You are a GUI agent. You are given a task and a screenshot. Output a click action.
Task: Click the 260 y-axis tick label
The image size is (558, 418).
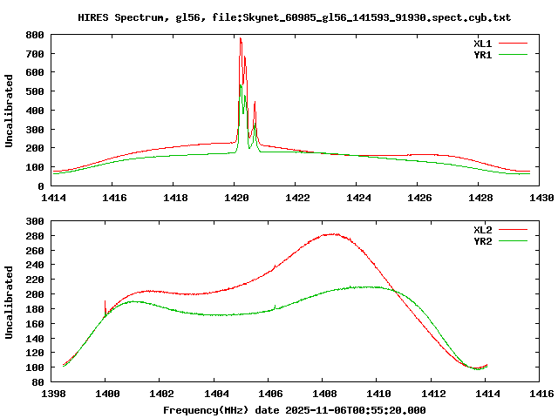pyautogui.click(x=35, y=251)
